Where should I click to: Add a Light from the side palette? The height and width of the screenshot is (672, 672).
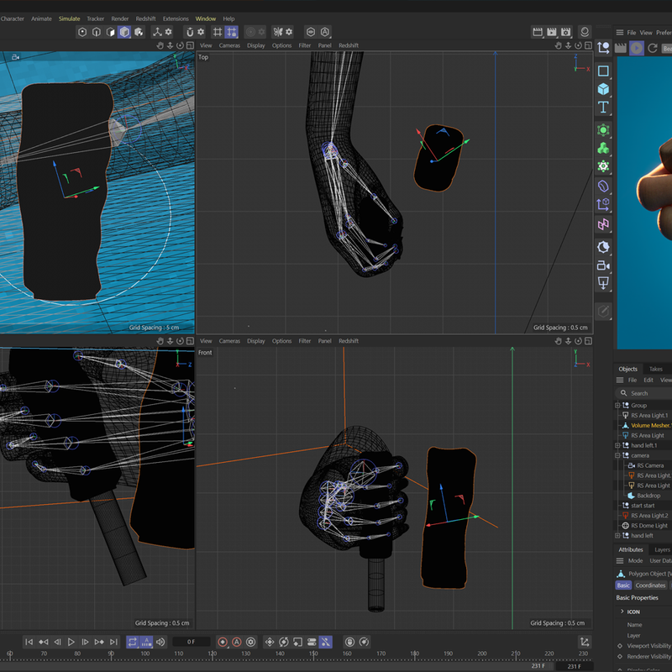click(603, 283)
